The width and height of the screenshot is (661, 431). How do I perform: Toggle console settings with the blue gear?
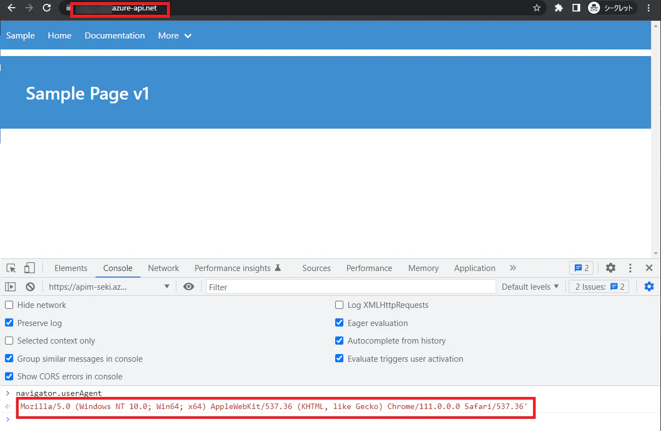[649, 287]
